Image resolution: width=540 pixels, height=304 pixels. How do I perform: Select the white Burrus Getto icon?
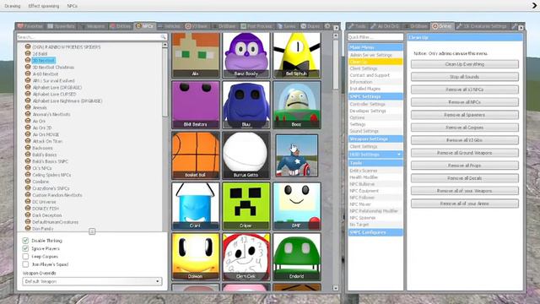246,155
